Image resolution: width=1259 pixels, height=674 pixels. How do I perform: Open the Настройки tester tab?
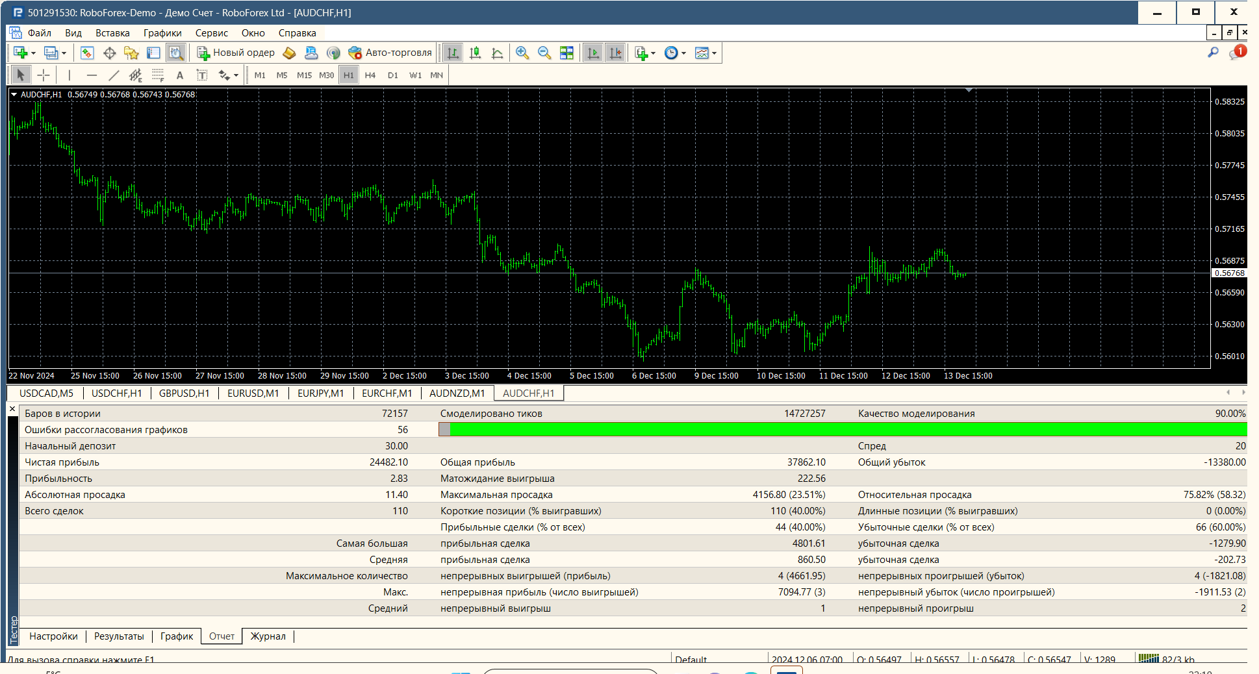(x=53, y=636)
